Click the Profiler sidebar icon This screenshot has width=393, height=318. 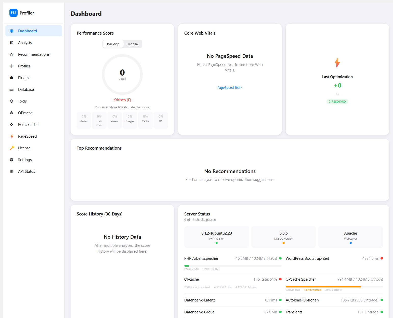click(11, 66)
